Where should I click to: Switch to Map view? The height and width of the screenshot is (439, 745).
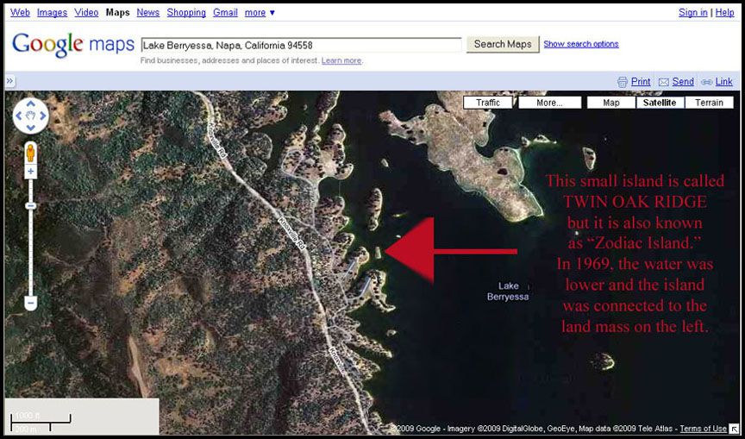click(611, 103)
